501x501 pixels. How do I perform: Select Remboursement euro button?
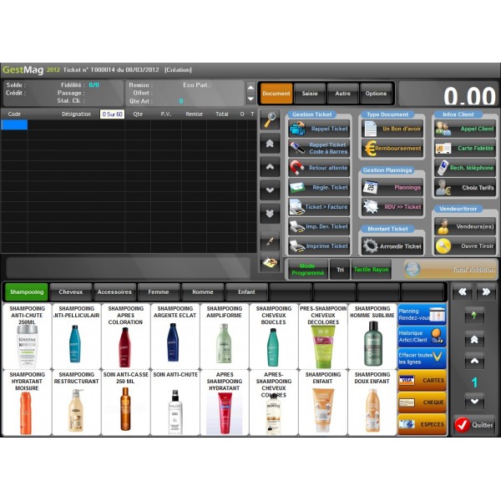[x=392, y=149]
